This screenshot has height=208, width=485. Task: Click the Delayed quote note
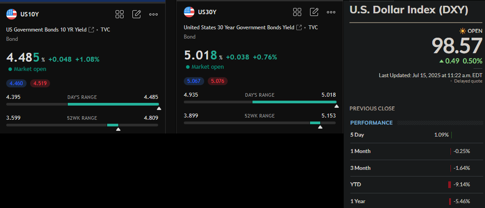(x=468, y=81)
